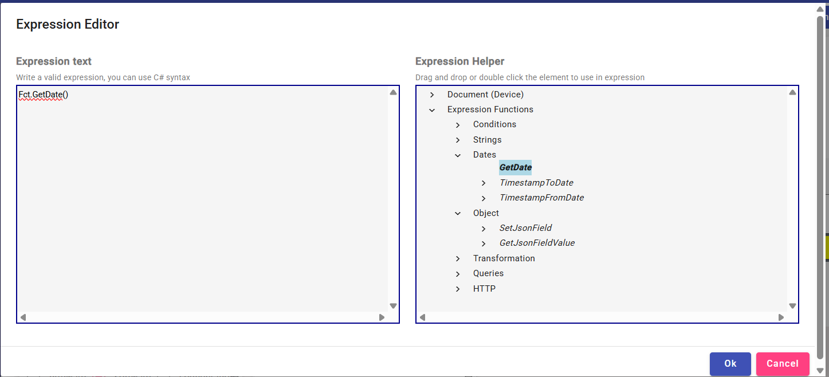
Task: Collapse the Dates category chevron
Action: point(458,155)
